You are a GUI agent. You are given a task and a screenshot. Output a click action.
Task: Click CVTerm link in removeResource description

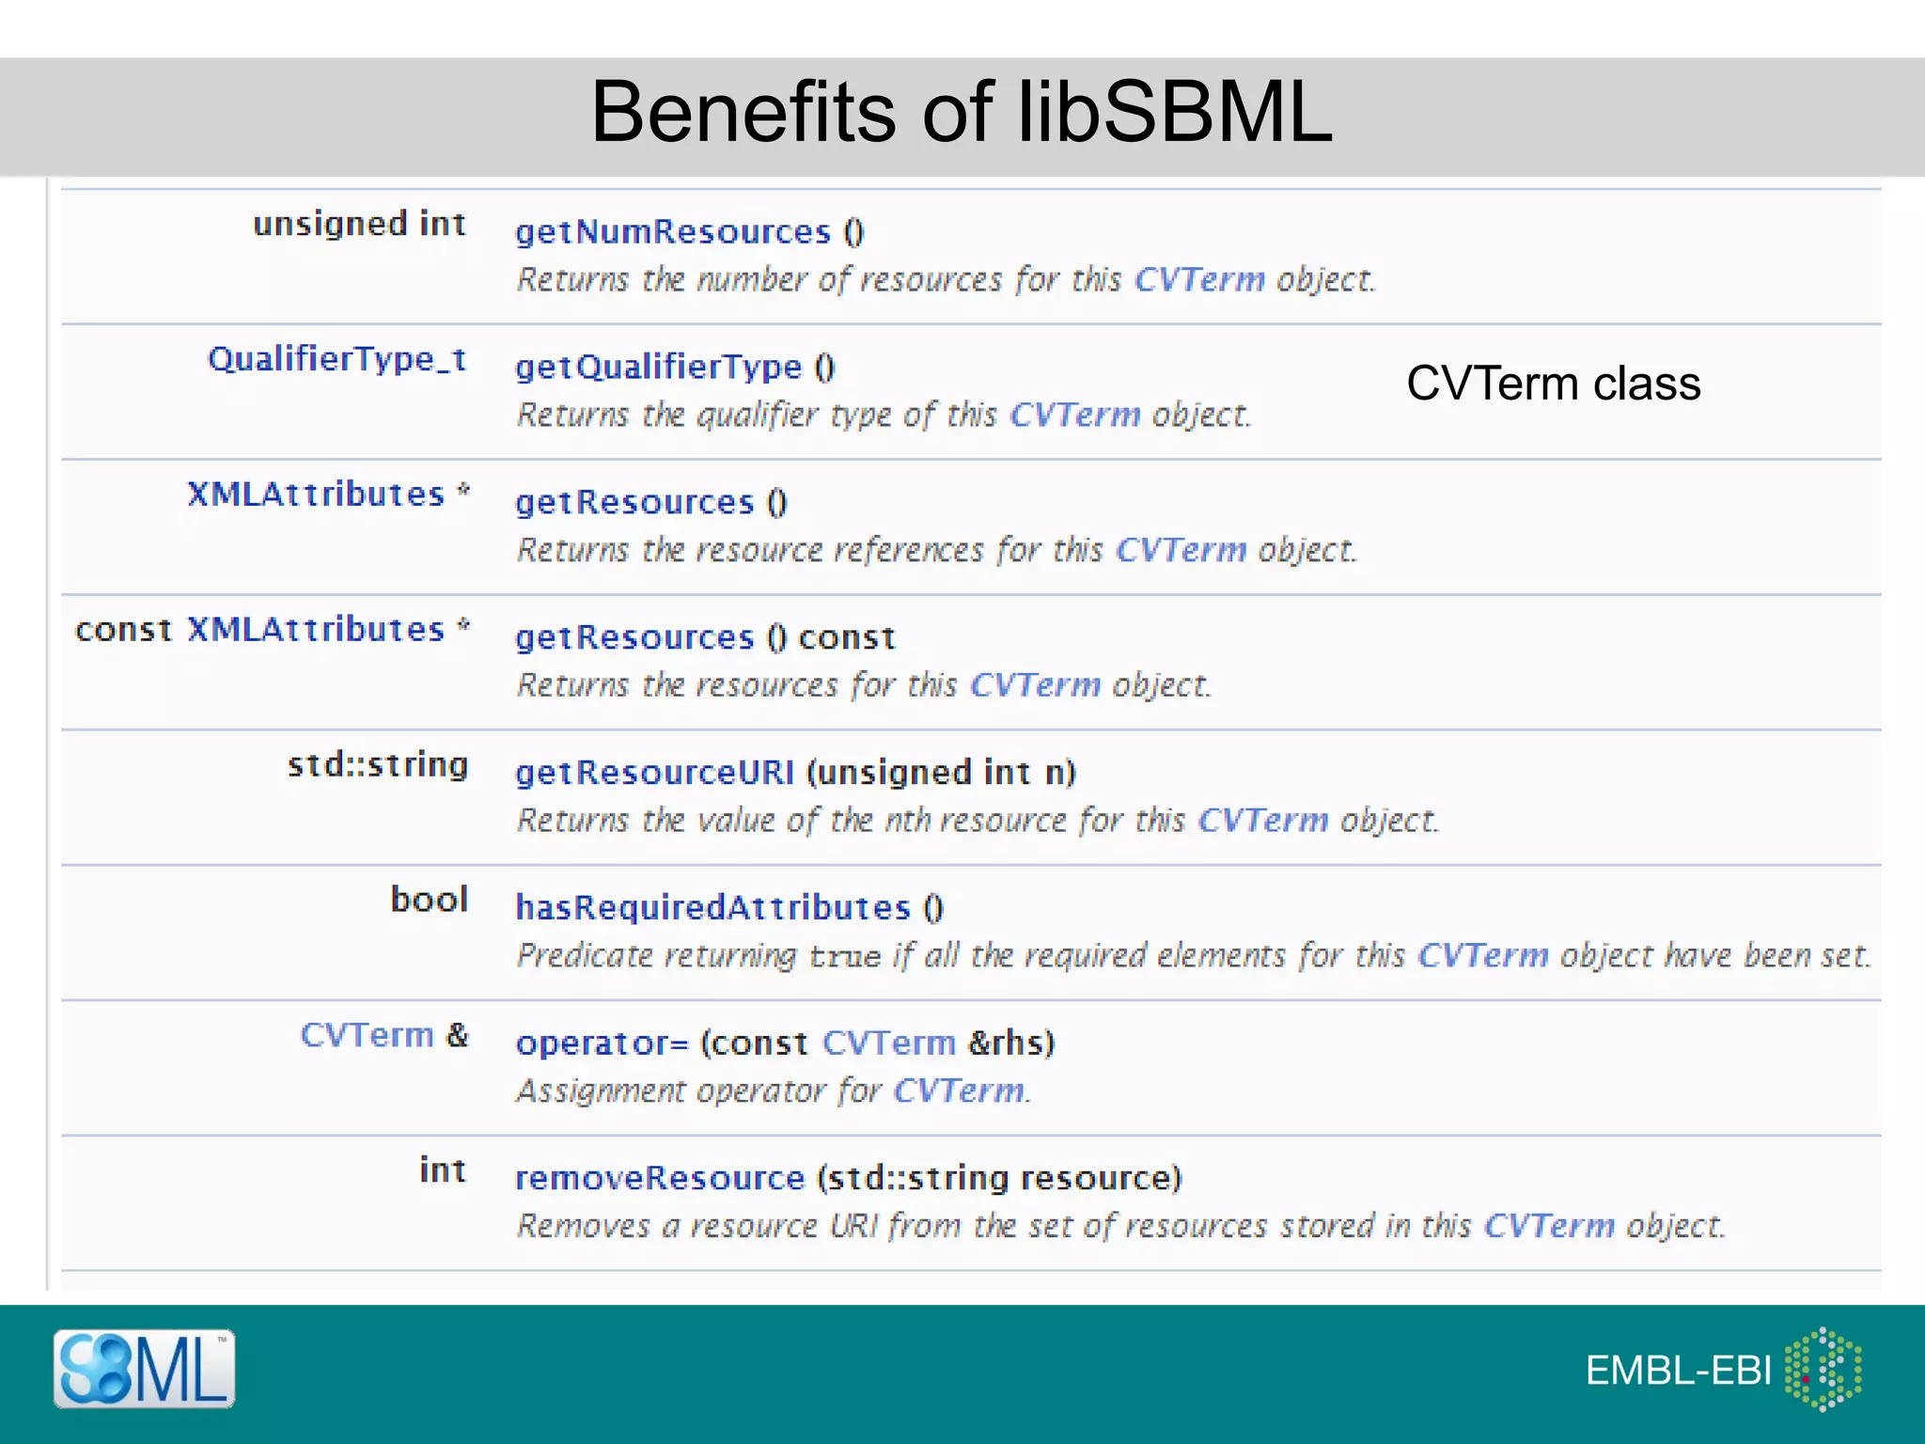[1549, 1227]
